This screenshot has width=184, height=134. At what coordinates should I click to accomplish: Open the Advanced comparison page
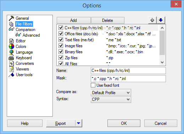[x=31, y=35]
